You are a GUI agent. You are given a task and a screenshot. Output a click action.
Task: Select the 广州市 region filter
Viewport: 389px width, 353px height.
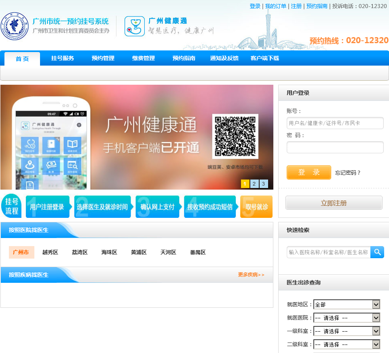tap(21, 252)
